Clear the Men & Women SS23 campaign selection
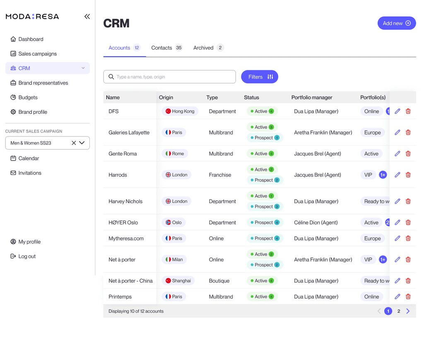 click(x=74, y=143)
